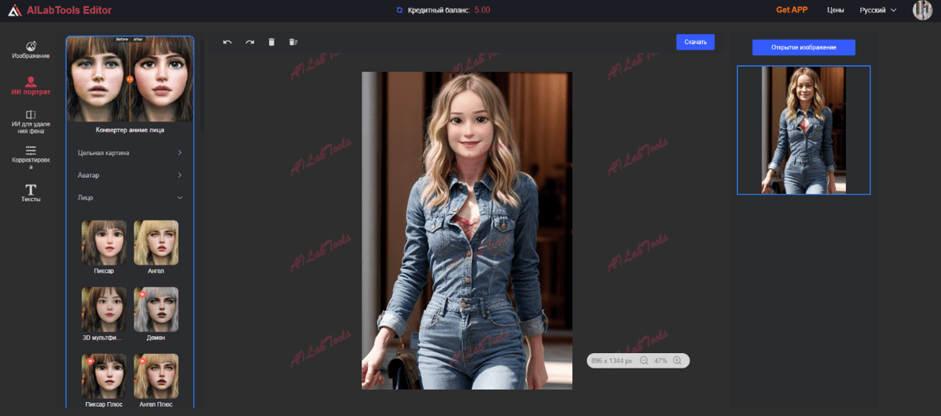The width and height of the screenshot is (941, 416).
Task: Open the Русский language dropdown
Action: pos(878,10)
